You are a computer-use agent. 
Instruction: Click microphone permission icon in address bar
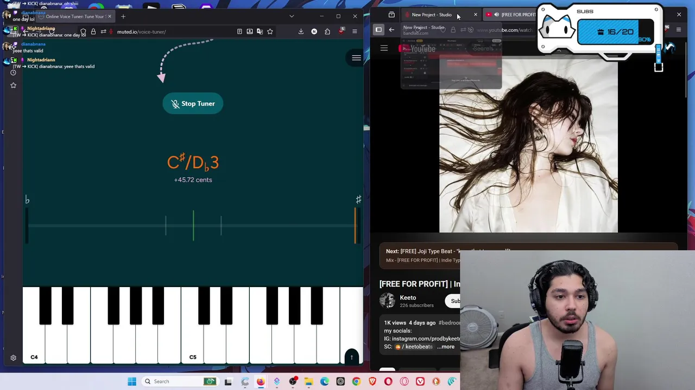tap(111, 31)
